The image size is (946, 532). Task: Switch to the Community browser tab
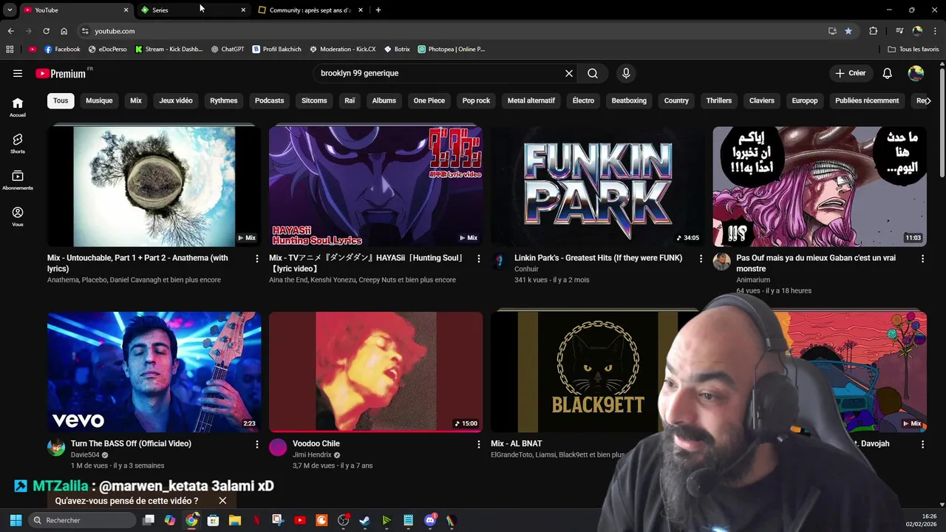pos(310,10)
